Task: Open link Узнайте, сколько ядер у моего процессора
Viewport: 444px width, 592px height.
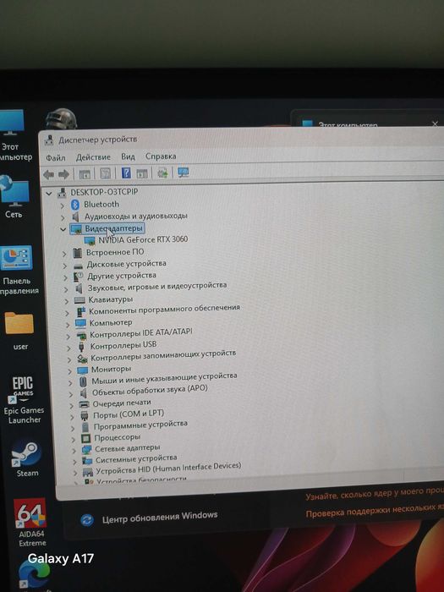Action: pyautogui.click(x=375, y=495)
